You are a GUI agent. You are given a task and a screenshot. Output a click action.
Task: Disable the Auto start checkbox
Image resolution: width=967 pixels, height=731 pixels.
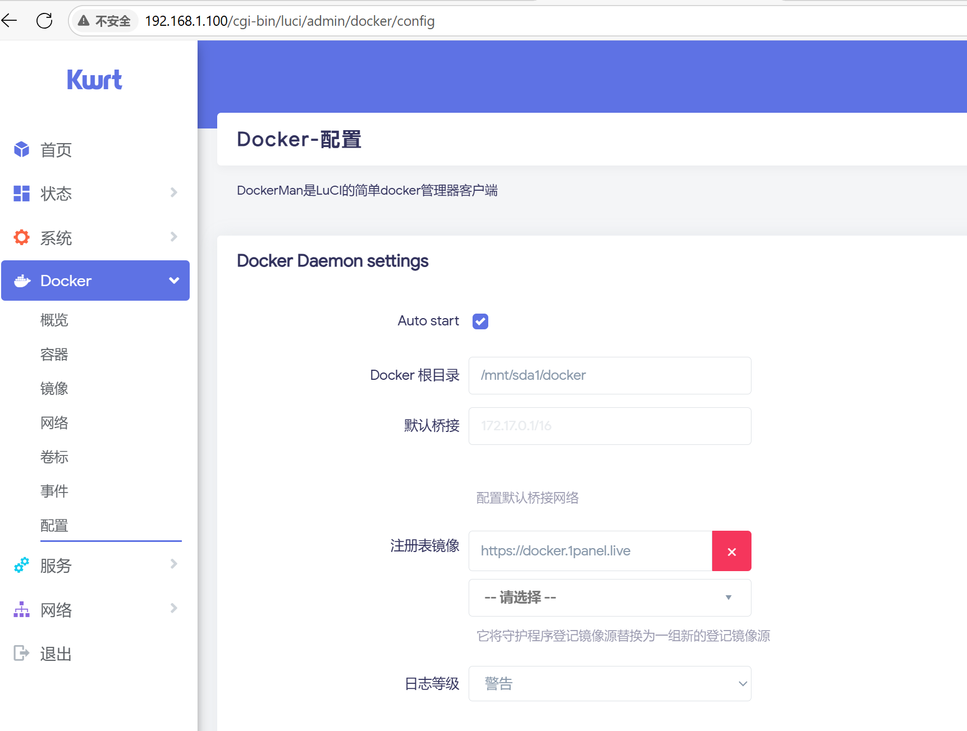pyautogui.click(x=480, y=321)
